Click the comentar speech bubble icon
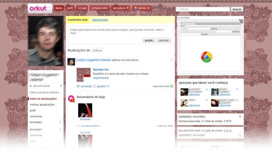The height and width of the screenshot is (151, 272). tap(78, 86)
